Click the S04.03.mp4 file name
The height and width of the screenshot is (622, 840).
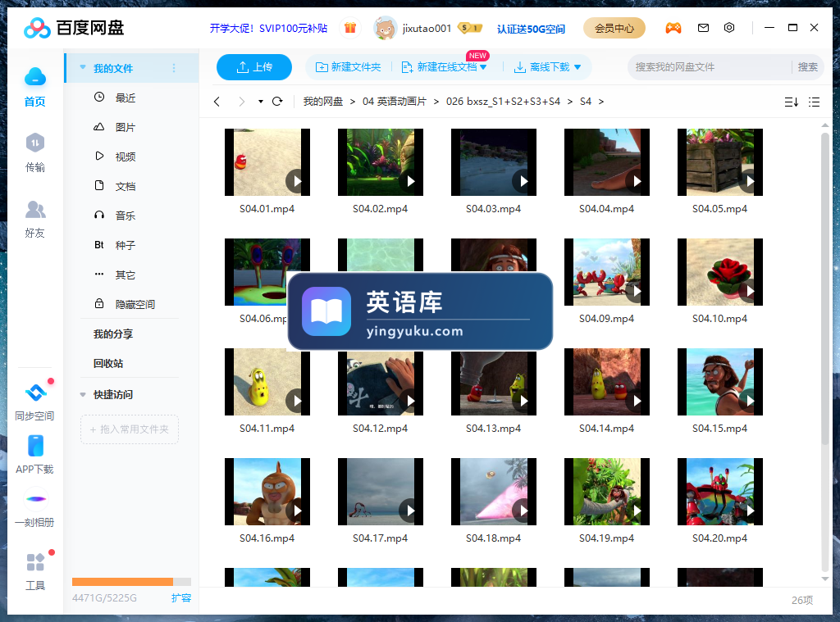click(493, 209)
